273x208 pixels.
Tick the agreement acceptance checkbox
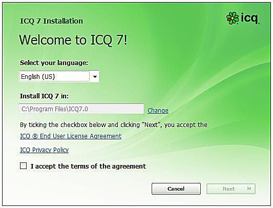pyautogui.click(x=24, y=165)
